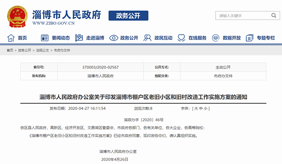Image resolution: width=282 pixels, height=164 pixels.
Task: Click the 淄博市人民政府 site title
Action: point(67,15)
